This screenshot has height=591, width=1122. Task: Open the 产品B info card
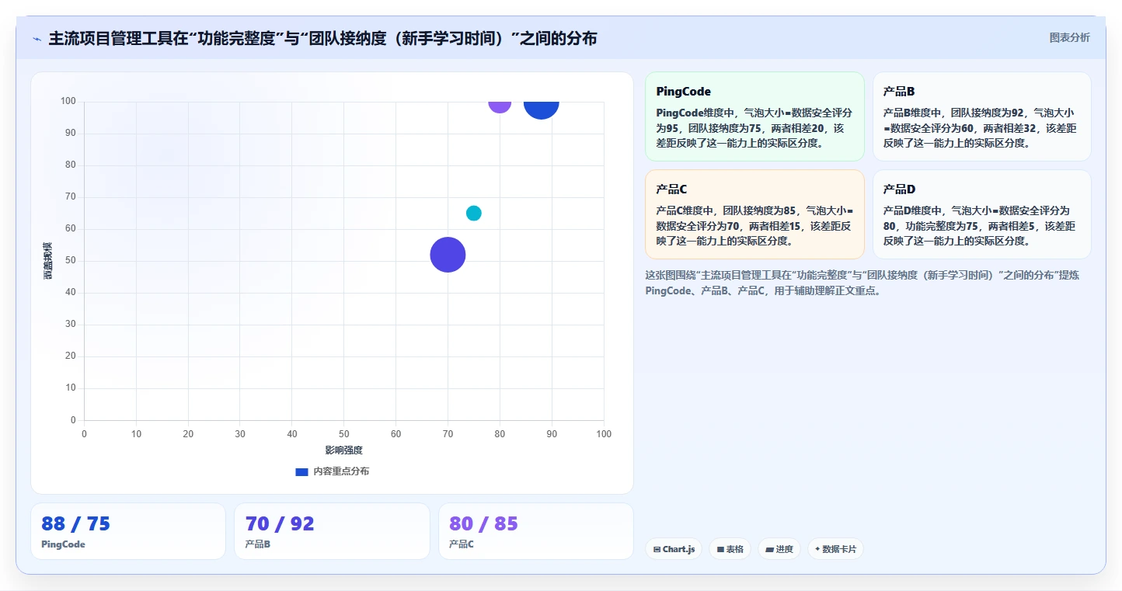point(982,116)
